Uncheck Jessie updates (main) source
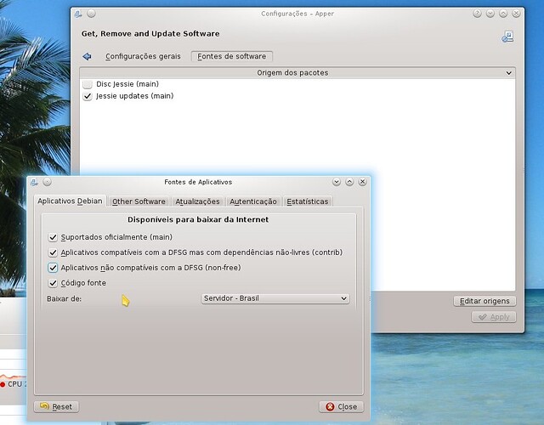 point(88,97)
